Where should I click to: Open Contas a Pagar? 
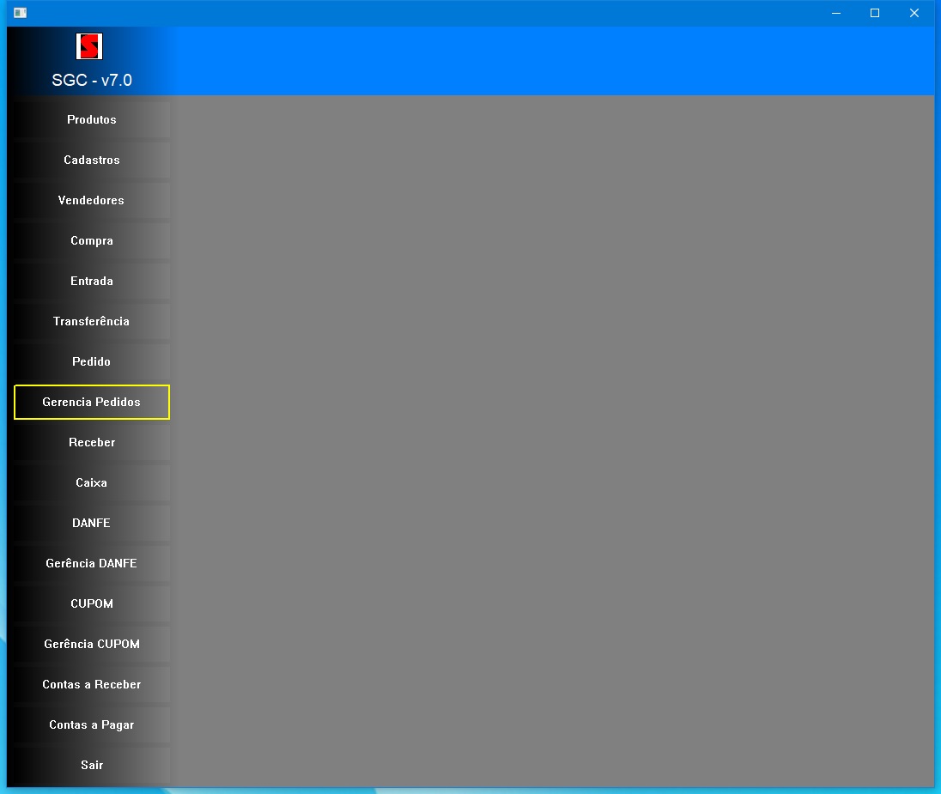click(x=92, y=724)
